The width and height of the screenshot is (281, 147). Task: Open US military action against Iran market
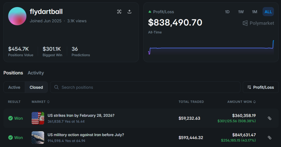[86, 135]
